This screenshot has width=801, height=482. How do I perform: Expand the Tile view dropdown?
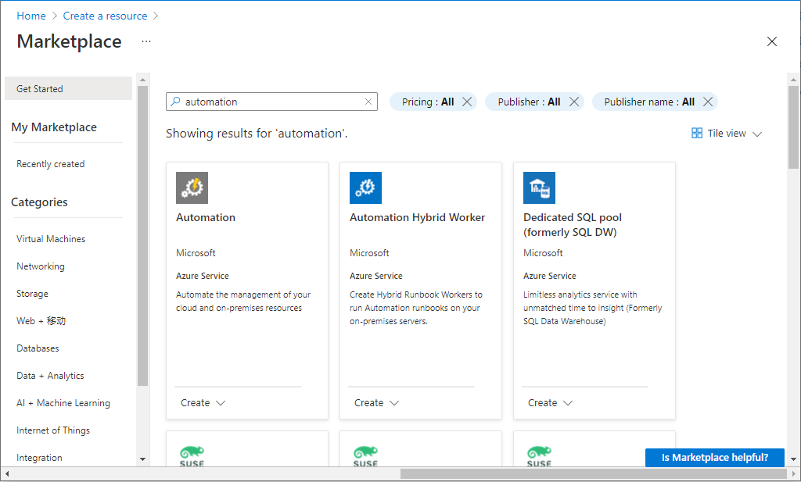pos(727,134)
